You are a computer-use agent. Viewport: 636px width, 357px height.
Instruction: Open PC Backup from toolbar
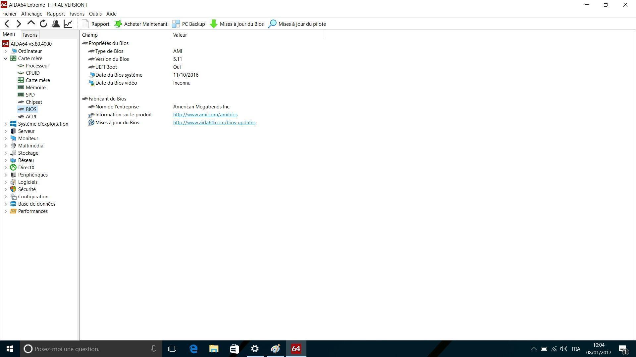(x=188, y=24)
